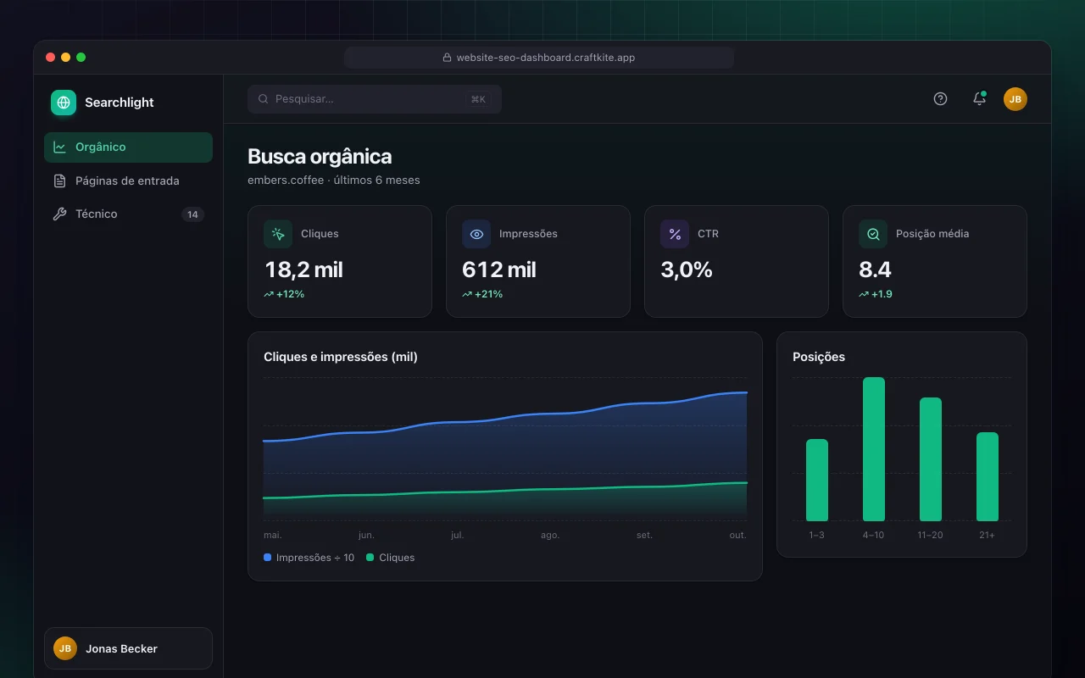1085x678 pixels.
Task: Click the Busca orgânica heading
Action: [320, 157]
